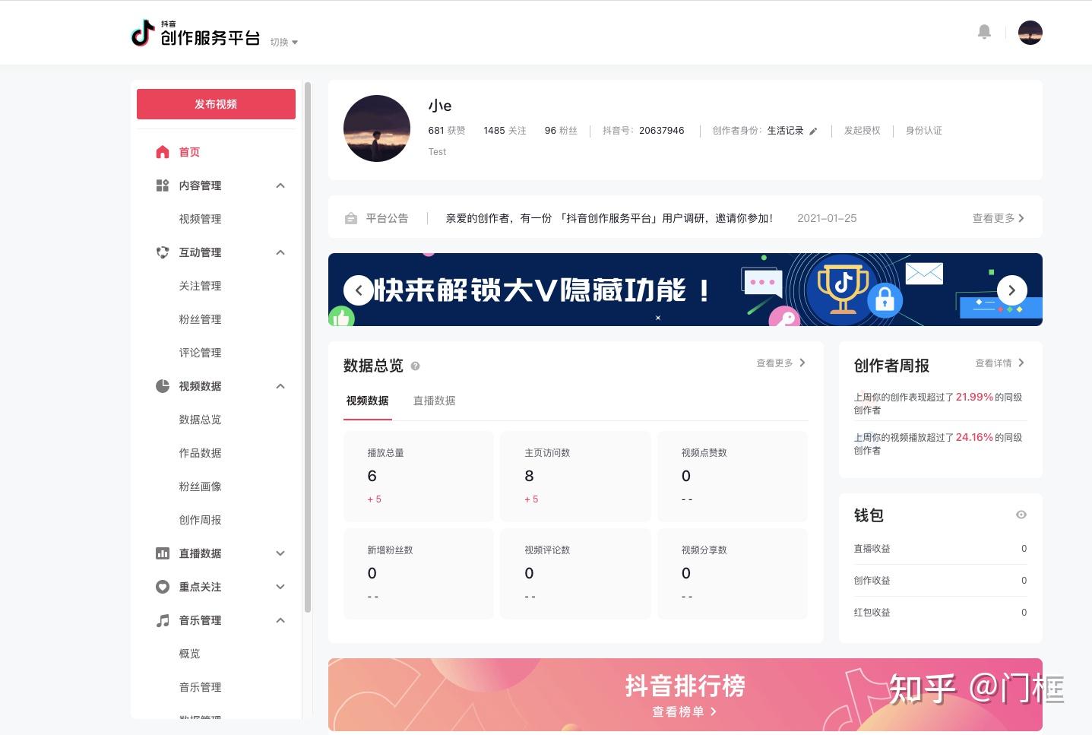Click the 视频点赞数 data card
Screen dimensions: 1092x735
tap(733, 477)
